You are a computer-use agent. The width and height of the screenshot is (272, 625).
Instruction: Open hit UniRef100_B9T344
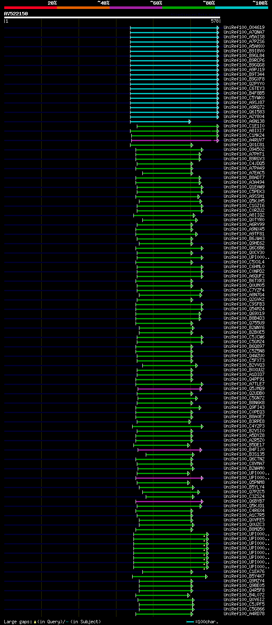[x=244, y=74]
